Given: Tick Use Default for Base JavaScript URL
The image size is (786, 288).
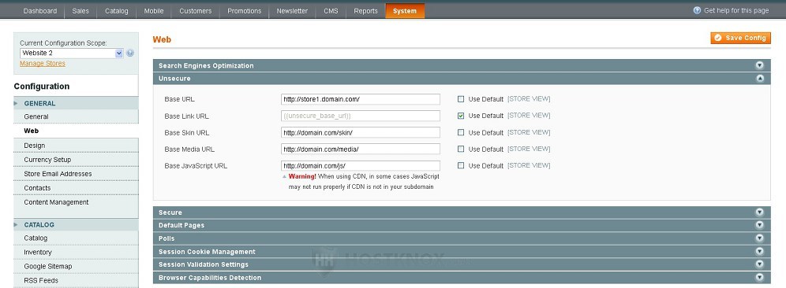Looking at the screenshot, I should (461, 165).
